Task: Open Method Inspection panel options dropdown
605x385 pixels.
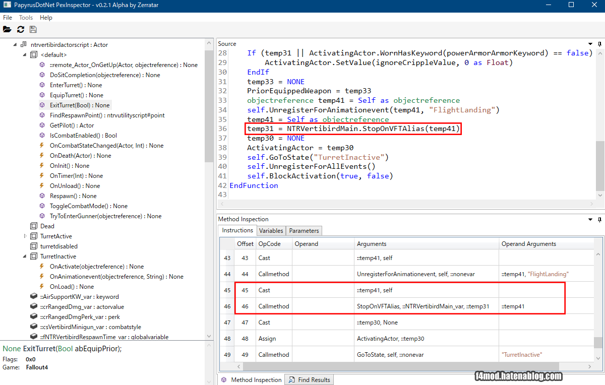Action: pyautogui.click(x=591, y=219)
